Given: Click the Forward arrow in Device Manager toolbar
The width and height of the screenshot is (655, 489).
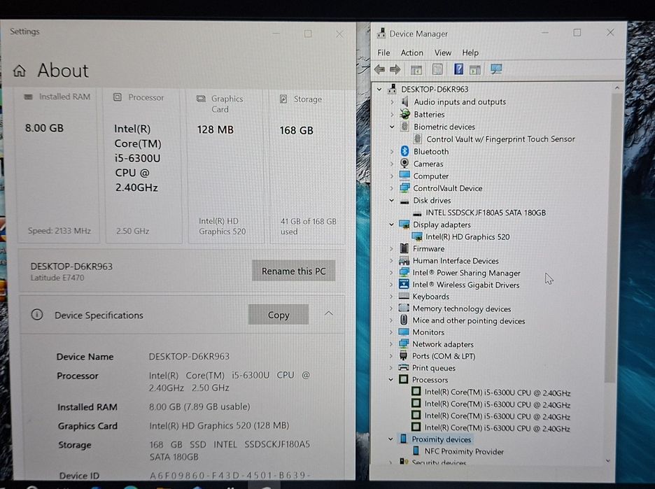Looking at the screenshot, I should tap(395, 69).
